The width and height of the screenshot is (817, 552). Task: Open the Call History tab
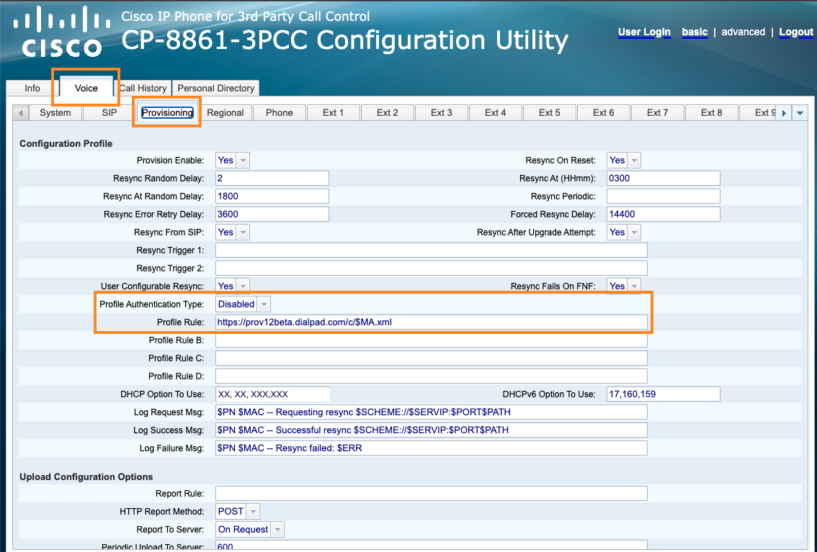tap(143, 88)
